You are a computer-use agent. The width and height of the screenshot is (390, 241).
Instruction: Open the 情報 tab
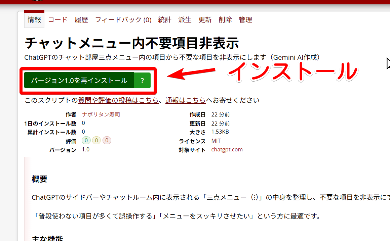(34, 20)
